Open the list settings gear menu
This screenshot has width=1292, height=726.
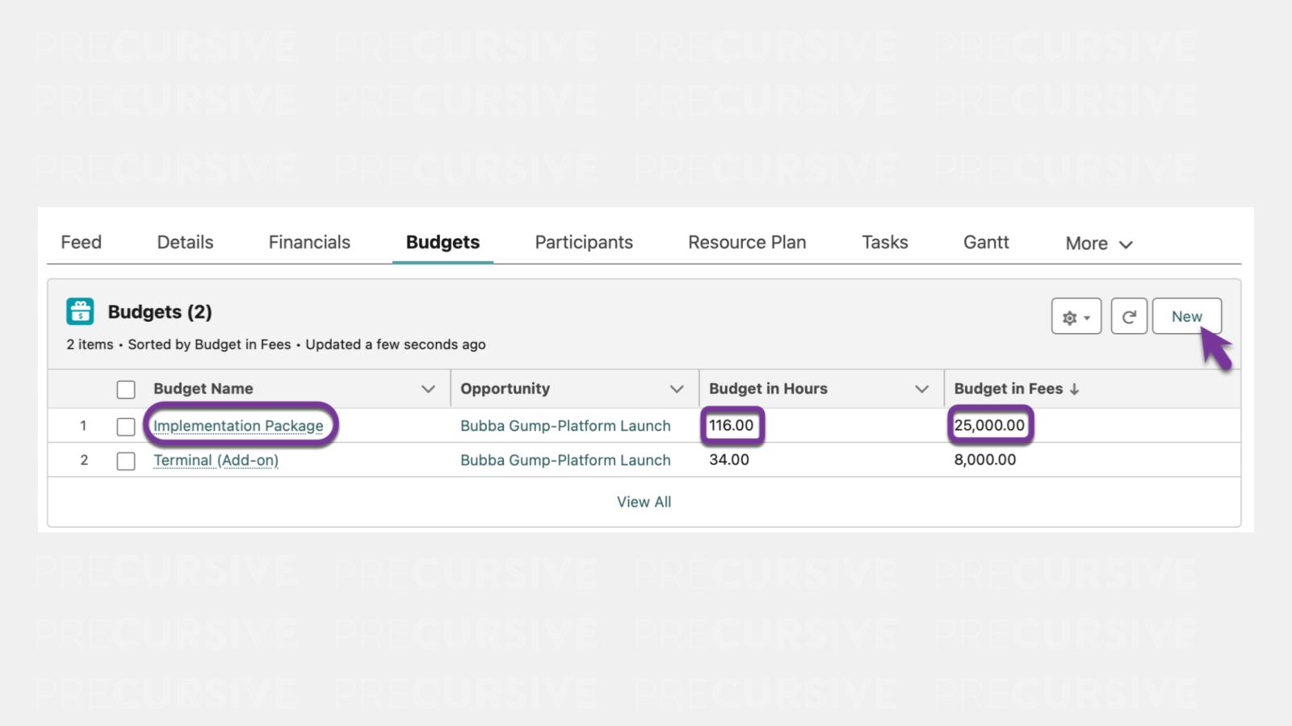point(1076,317)
